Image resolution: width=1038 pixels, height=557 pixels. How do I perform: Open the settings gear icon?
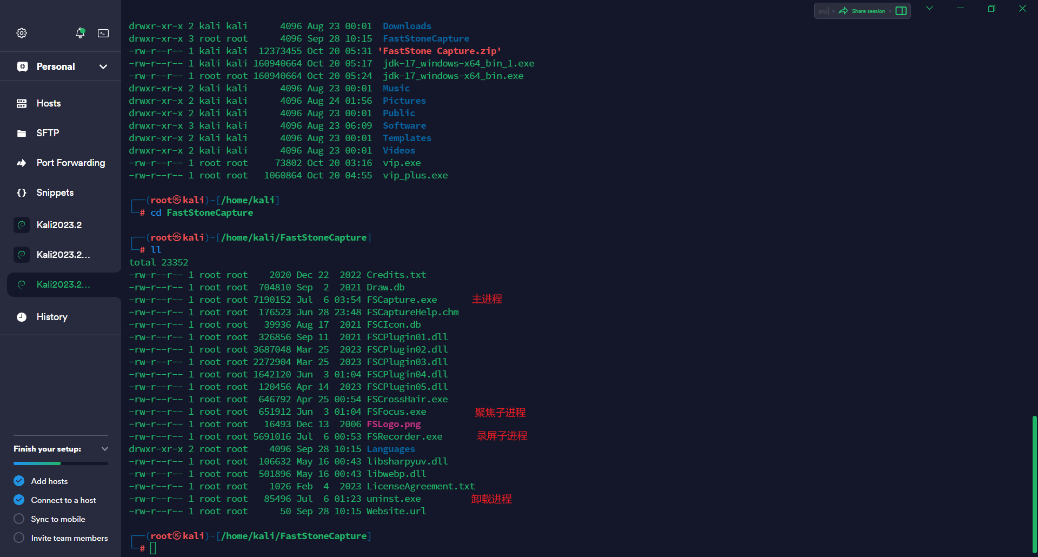pyautogui.click(x=22, y=33)
